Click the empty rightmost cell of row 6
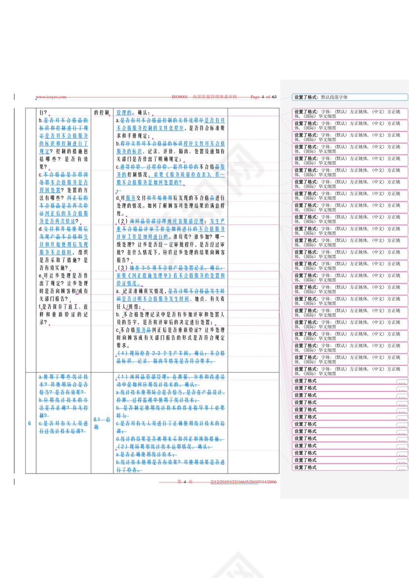Image resolution: width=409 pixels, height=578 pixels. pos(253,423)
